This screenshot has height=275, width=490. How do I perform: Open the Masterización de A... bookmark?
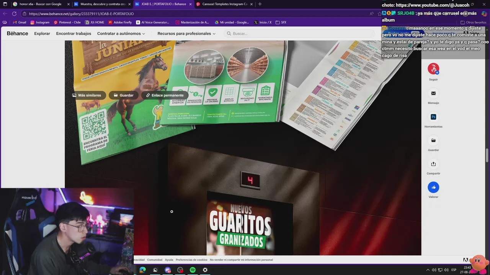[192, 23]
